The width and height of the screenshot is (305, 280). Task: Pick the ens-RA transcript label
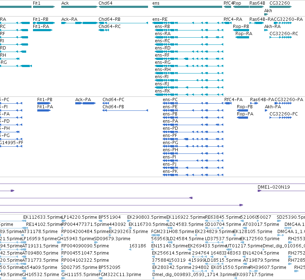163,34
